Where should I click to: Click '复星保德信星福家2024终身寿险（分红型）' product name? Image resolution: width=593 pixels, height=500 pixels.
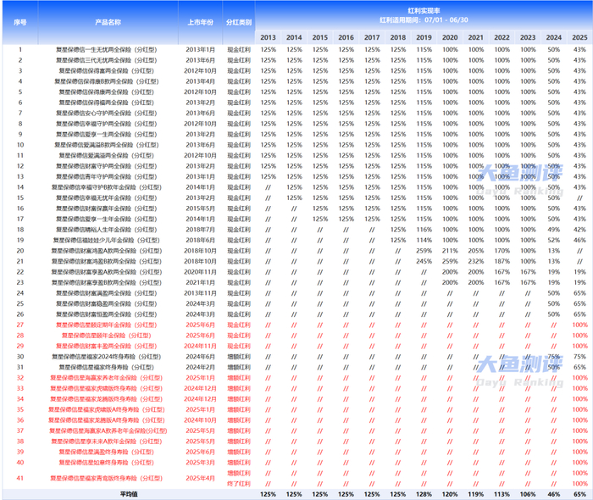106,357
